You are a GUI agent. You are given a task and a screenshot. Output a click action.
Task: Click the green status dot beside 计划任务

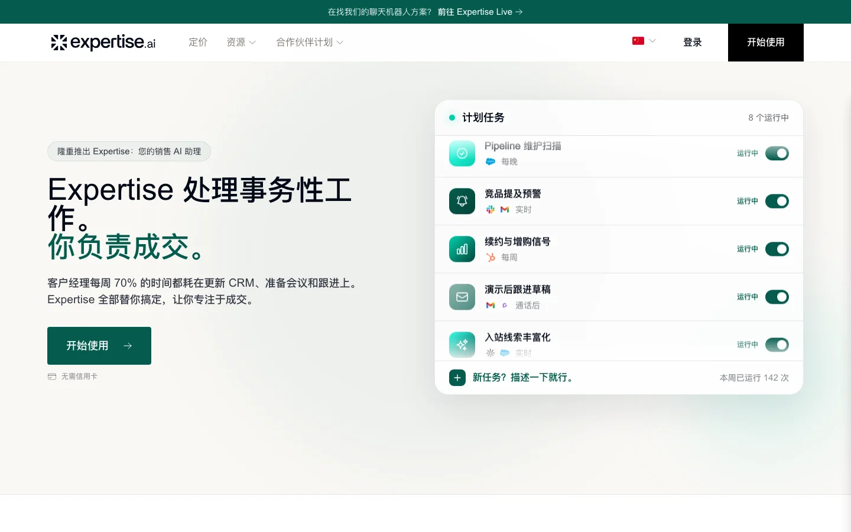click(x=452, y=118)
